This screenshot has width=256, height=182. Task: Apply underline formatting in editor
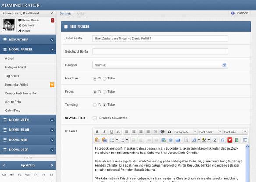111,132
